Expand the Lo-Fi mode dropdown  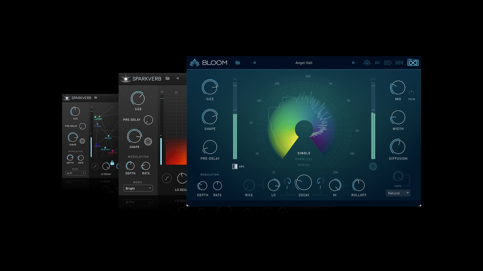[x=75, y=173]
